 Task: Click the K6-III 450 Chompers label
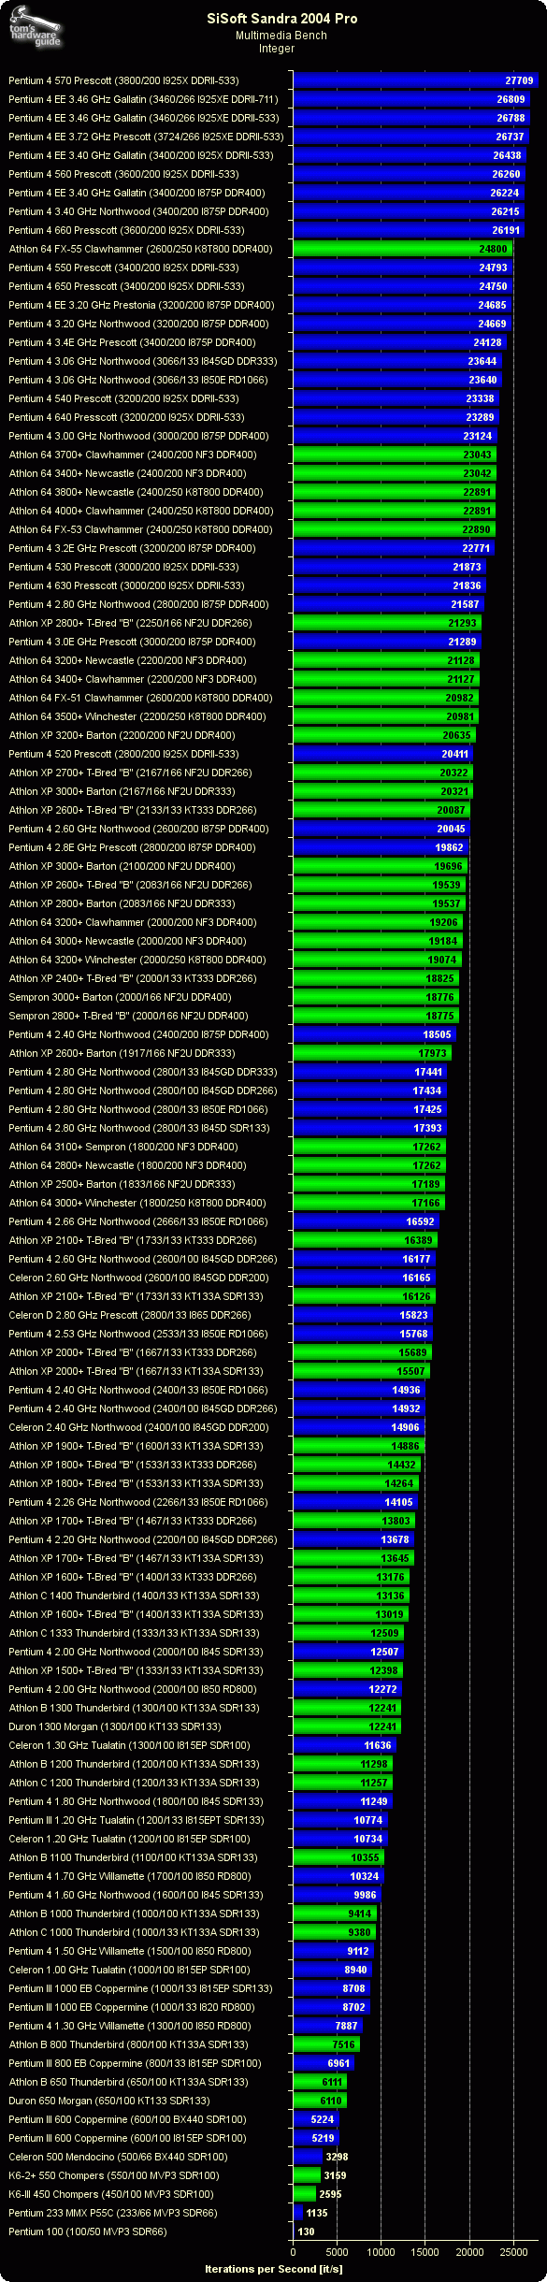tap(110, 2194)
